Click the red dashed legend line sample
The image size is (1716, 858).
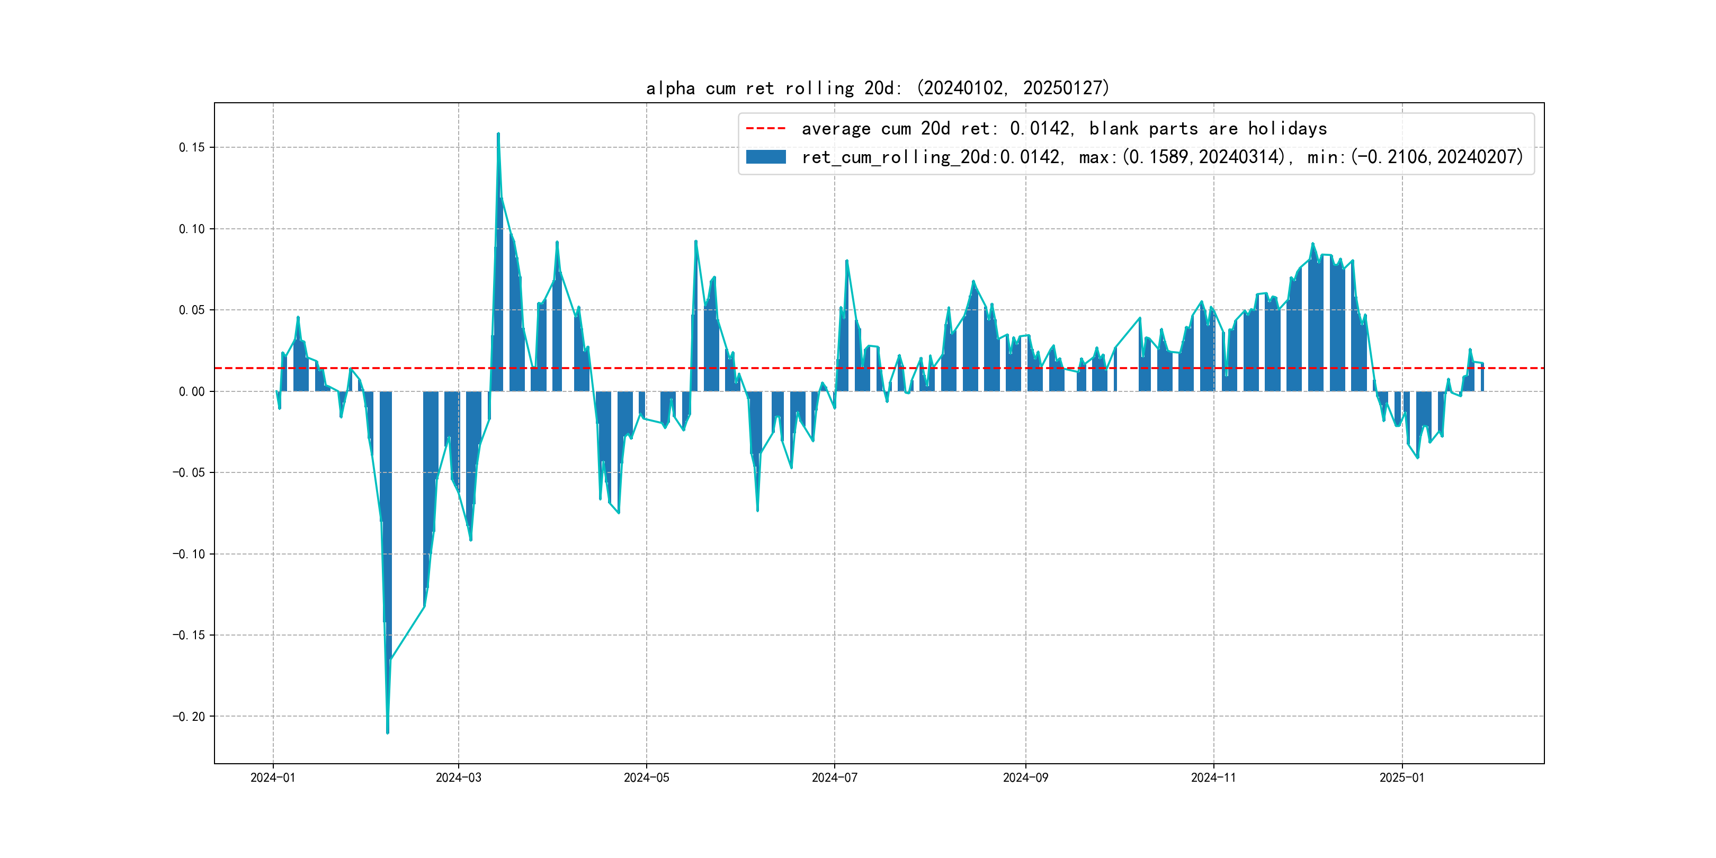(x=765, y=128)
